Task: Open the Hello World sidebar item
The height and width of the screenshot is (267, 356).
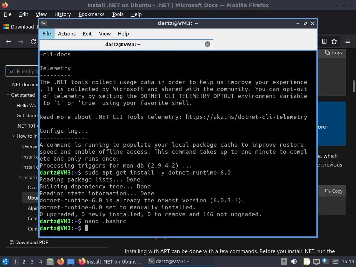Action: pos(27,105)
